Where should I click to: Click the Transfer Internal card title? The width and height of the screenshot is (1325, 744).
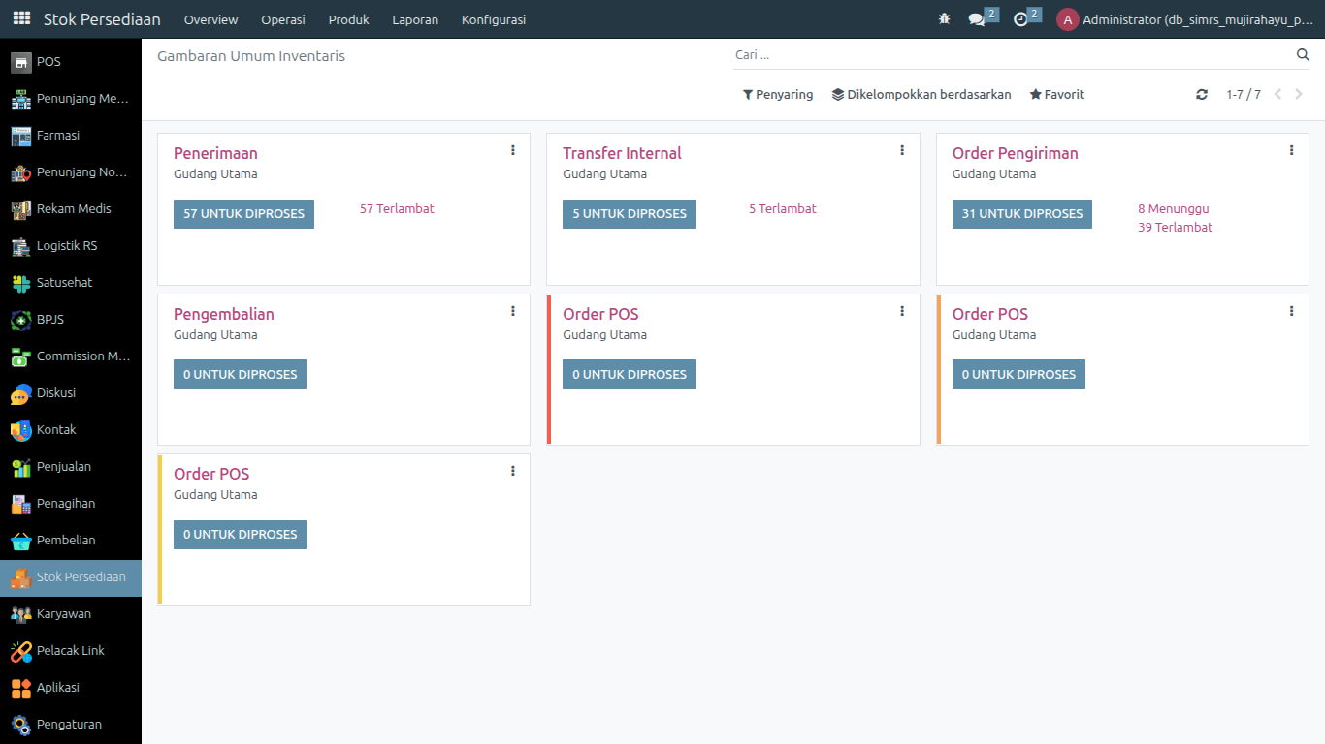(x=622, y=153)
